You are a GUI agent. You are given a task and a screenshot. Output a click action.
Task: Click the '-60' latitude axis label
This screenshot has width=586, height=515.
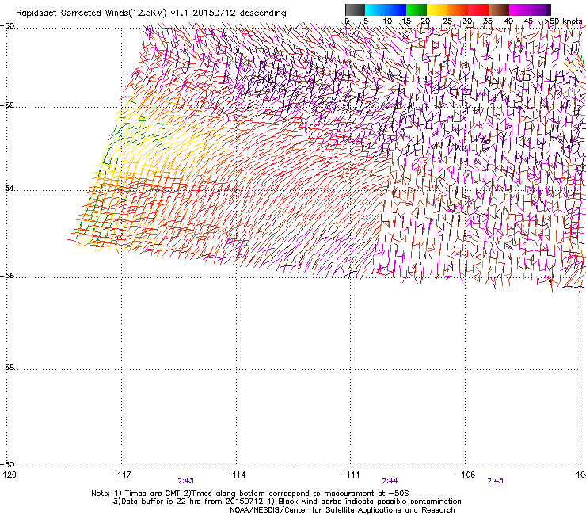[x=7, y=464]
